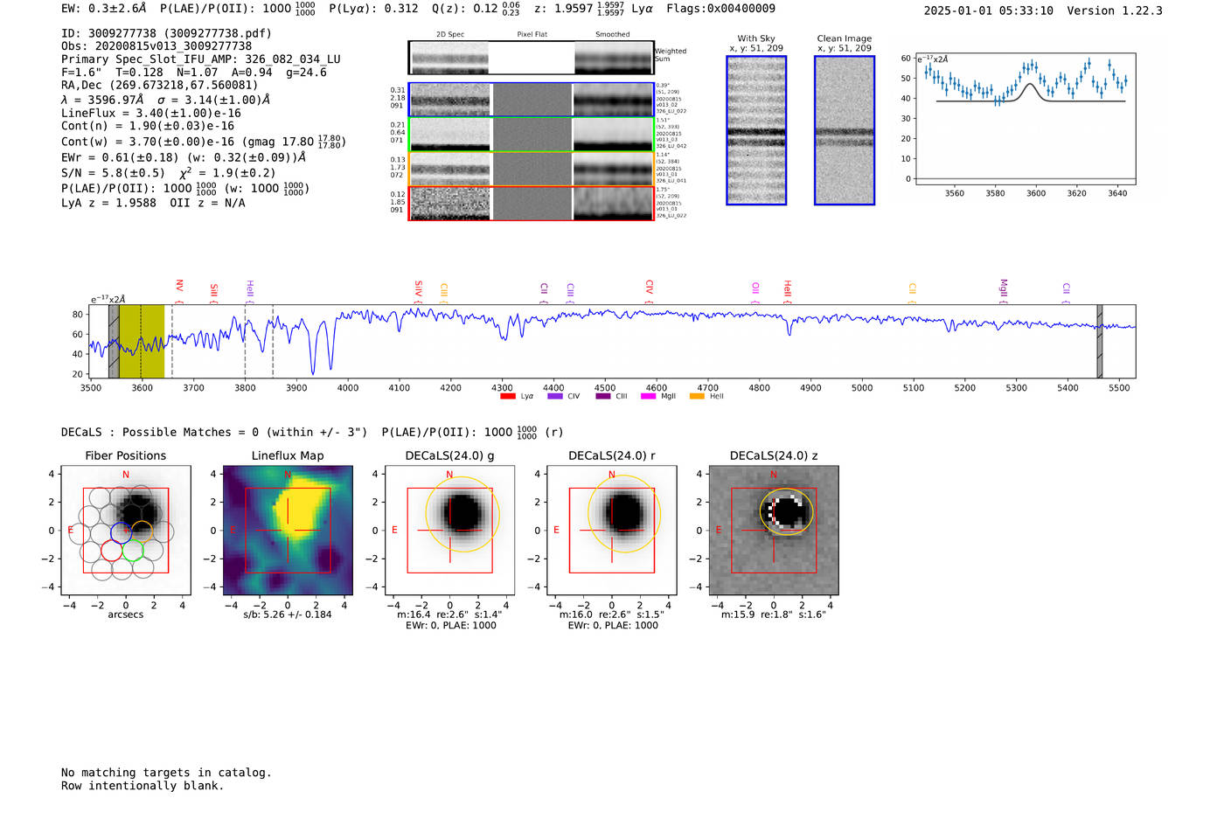Click the SiII line marker label
The width and height of the screenshot is (1224, 833).
click(x=213, y=289)
